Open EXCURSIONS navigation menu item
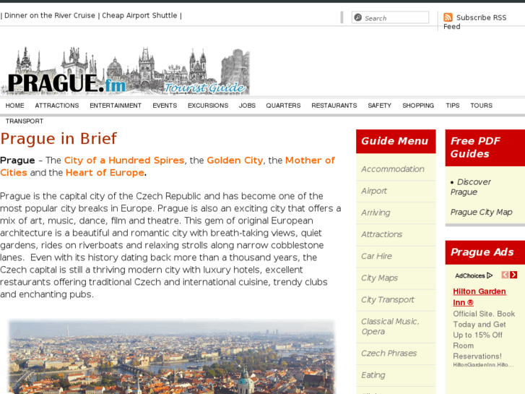 208,106
